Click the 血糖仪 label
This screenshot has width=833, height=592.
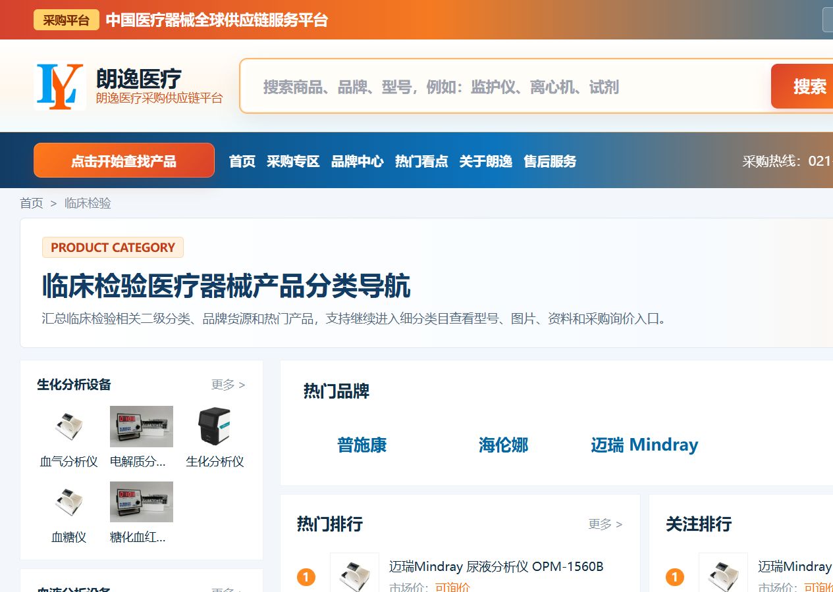[69, 537]
